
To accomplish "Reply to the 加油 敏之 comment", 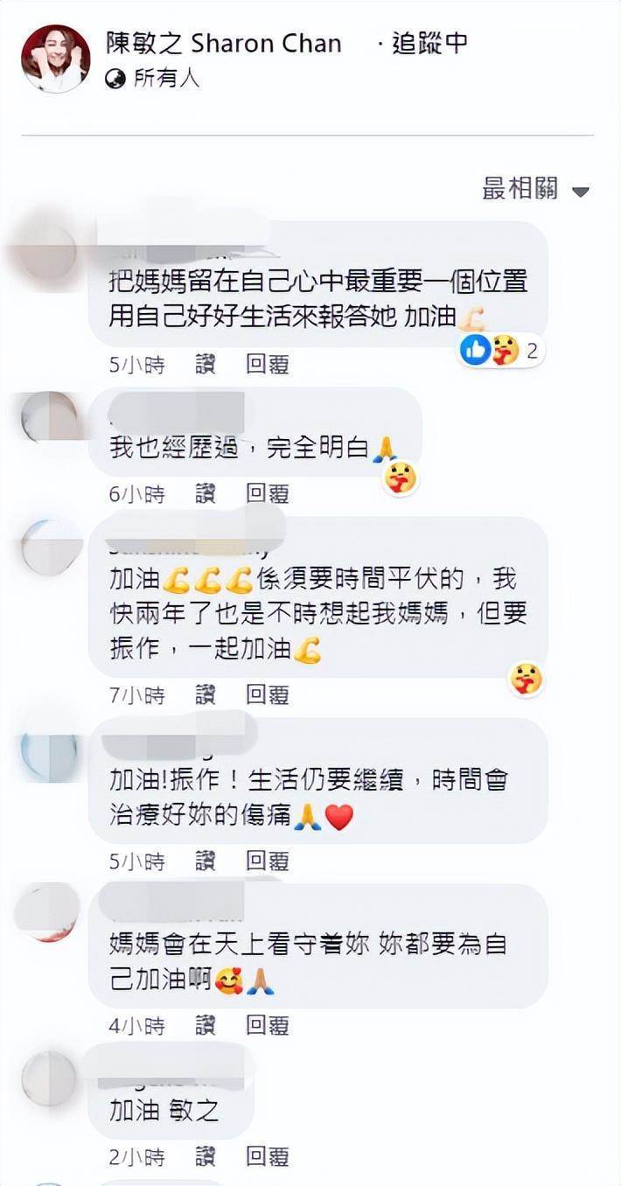I will point(268,1157).
